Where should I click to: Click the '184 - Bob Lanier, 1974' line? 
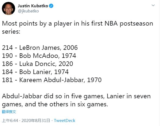(35, 72)
